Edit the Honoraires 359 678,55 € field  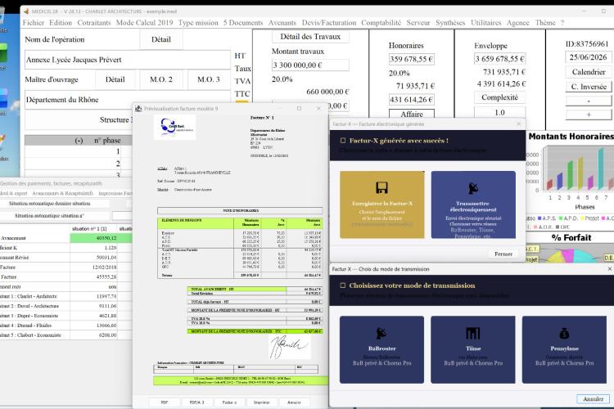(412, 59)
